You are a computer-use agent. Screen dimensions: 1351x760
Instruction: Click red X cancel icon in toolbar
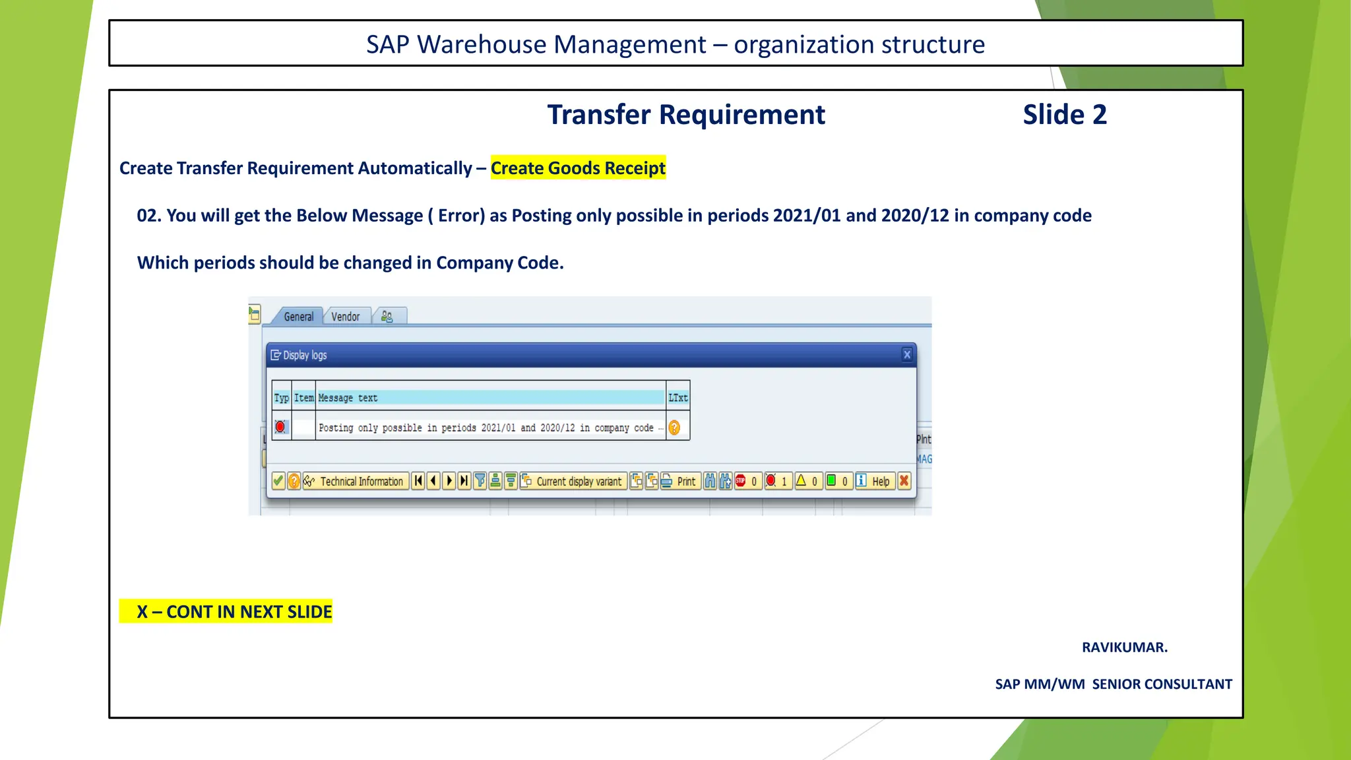click(904, 481)
